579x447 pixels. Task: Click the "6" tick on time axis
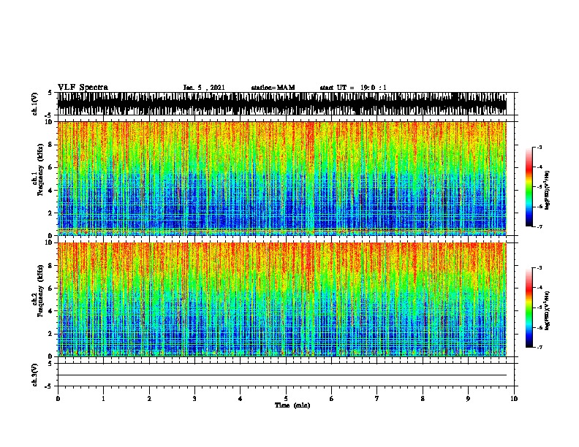pos(332,399)
